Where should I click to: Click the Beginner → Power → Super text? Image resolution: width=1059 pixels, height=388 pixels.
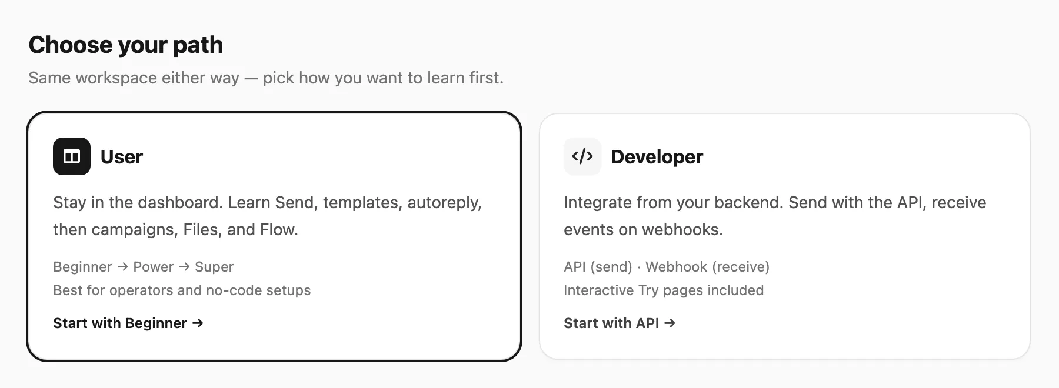point(144,267)
